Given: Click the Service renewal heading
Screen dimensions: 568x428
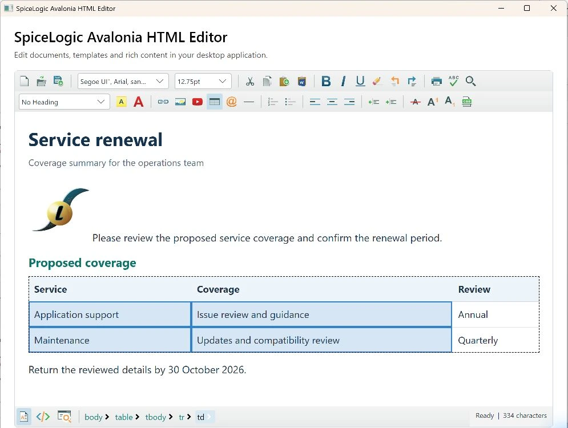Looking at the screenshot, I should coord(96,140).
